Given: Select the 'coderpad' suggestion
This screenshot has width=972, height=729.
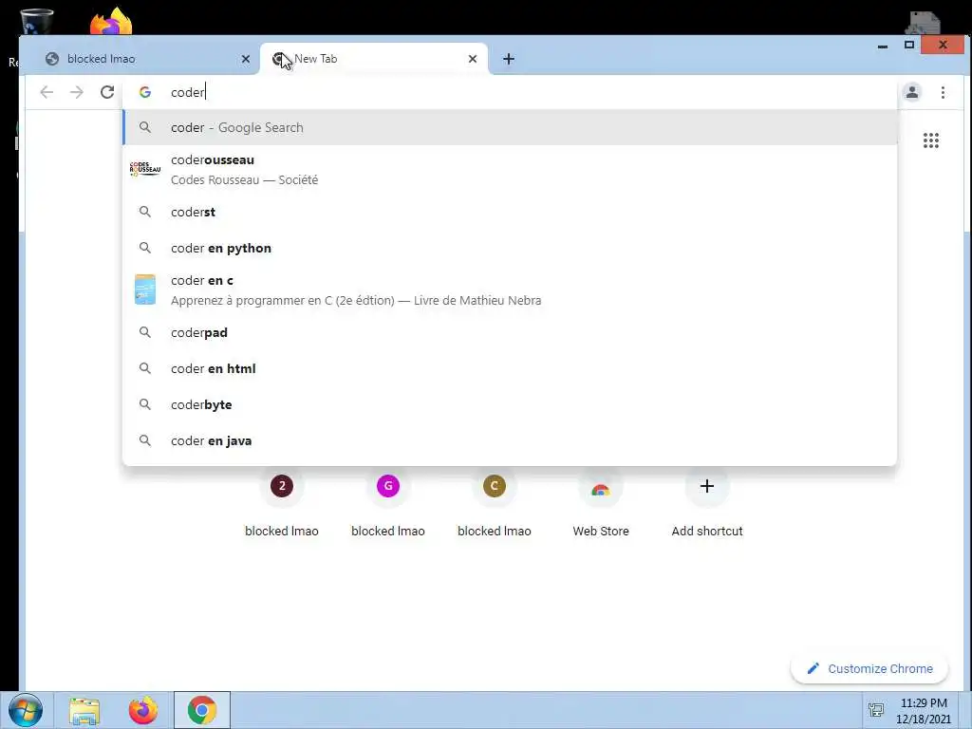Looking at the screenshot, I should (x=510, y=332).
